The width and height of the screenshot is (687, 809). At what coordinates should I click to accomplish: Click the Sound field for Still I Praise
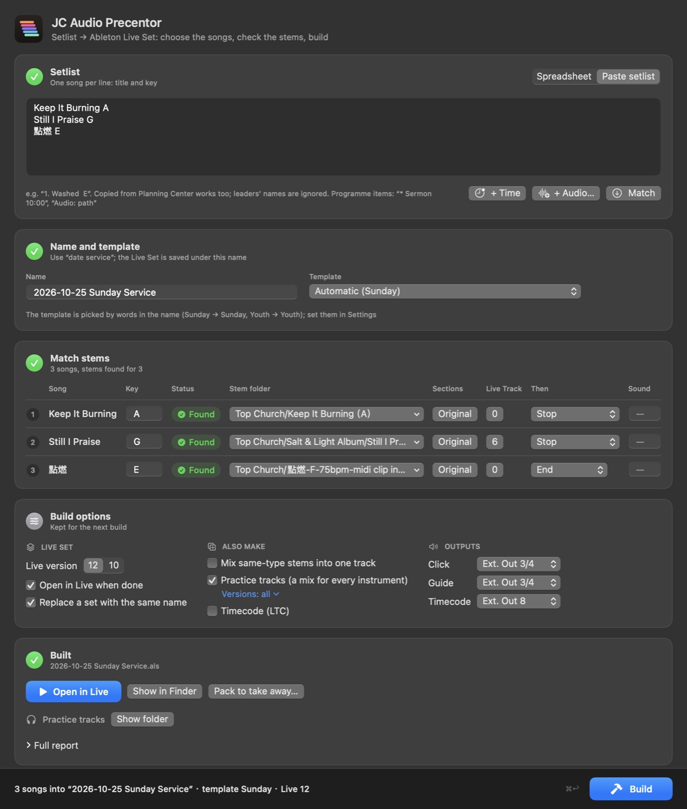pyautogui.click(x=644, y=441)
